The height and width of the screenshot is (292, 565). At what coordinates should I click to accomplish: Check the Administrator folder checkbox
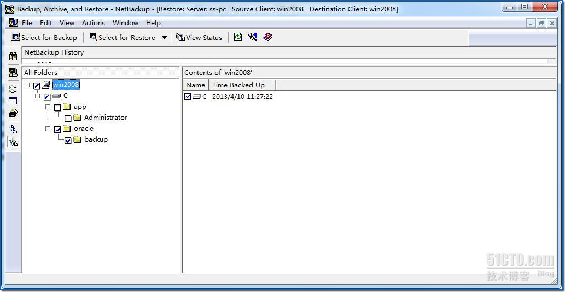68,119
